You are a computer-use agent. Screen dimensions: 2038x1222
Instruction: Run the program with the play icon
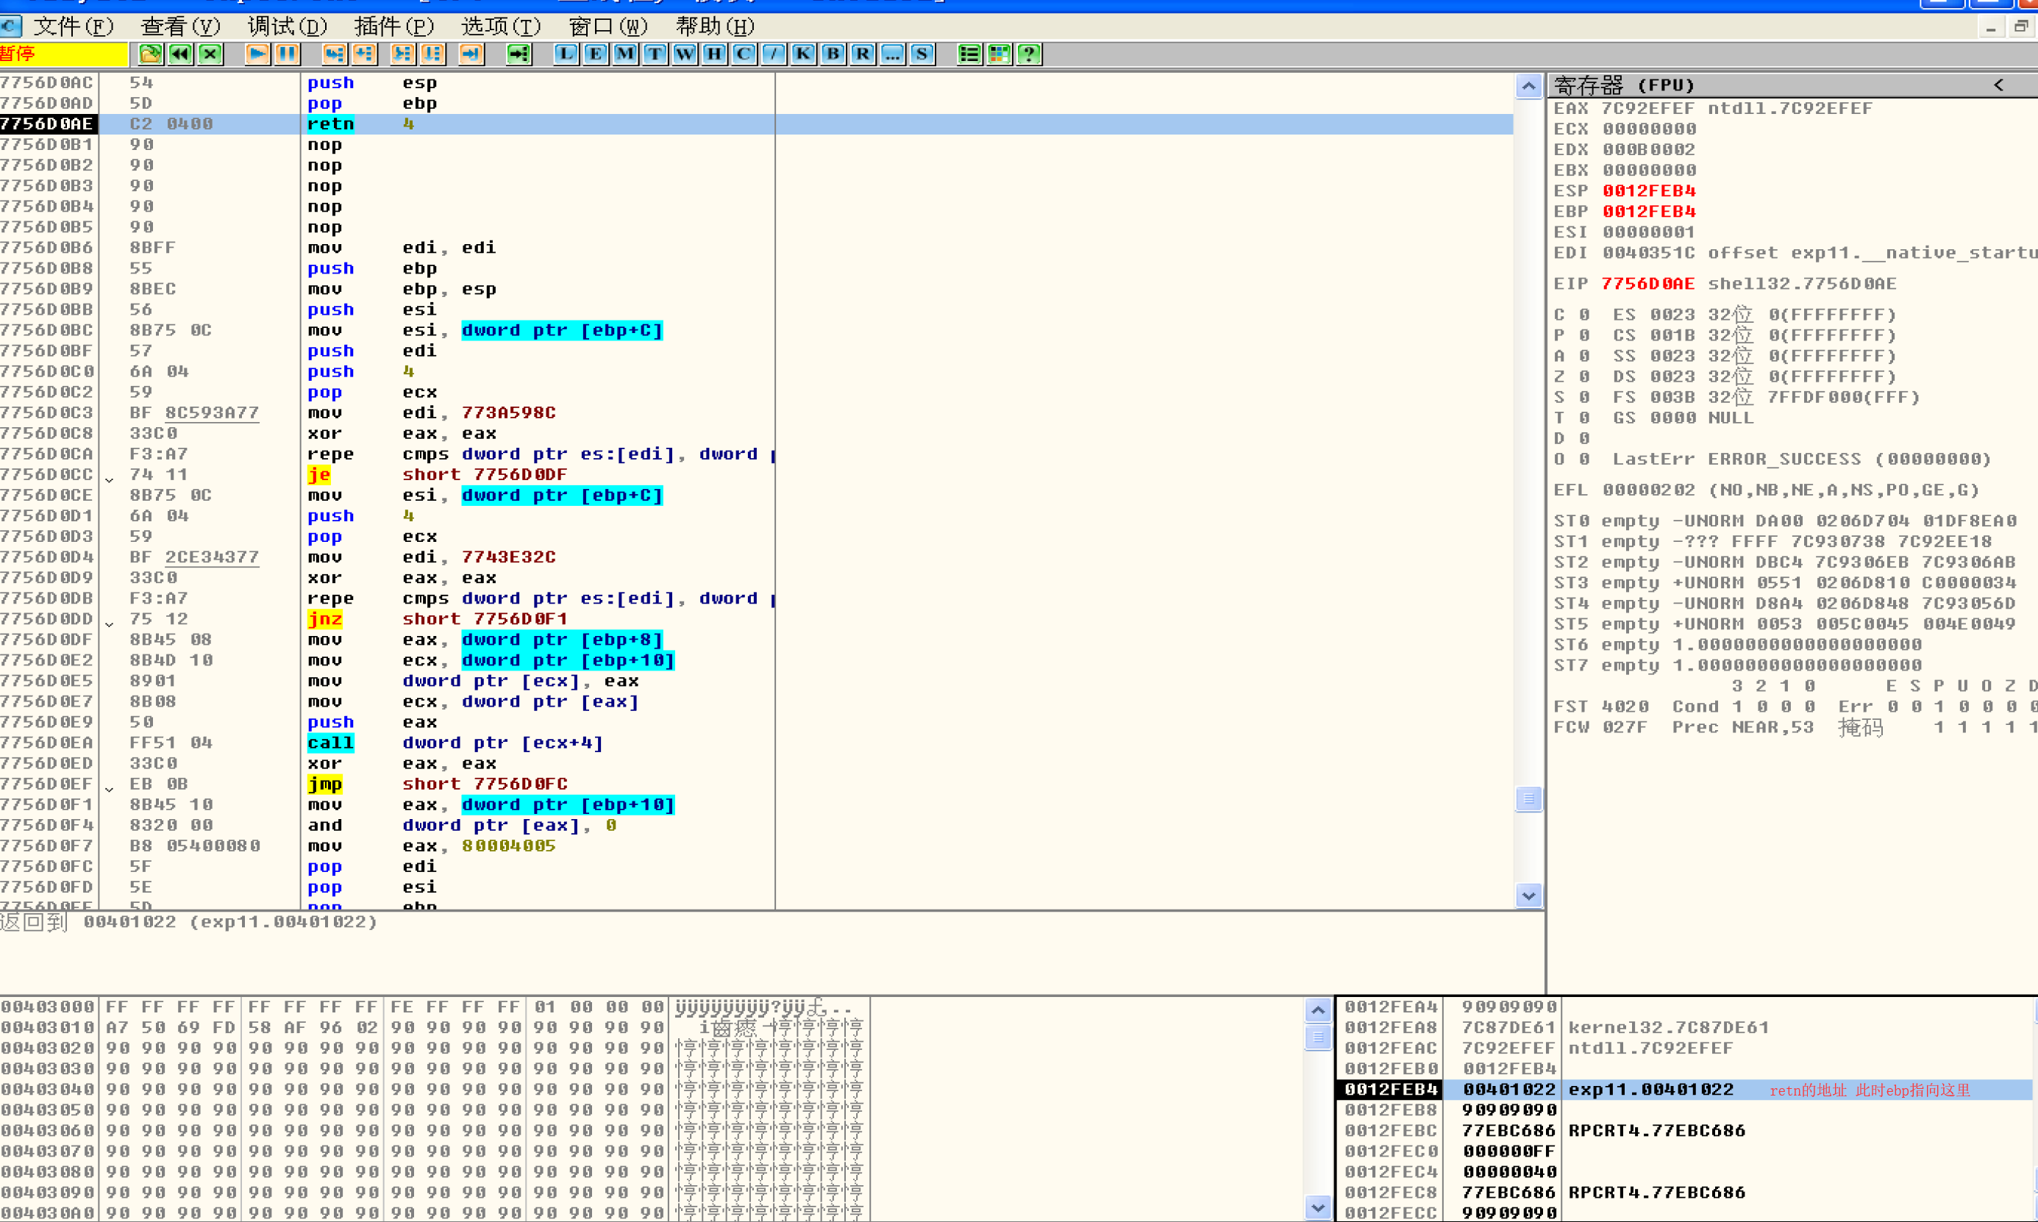(x=257, y=54)
